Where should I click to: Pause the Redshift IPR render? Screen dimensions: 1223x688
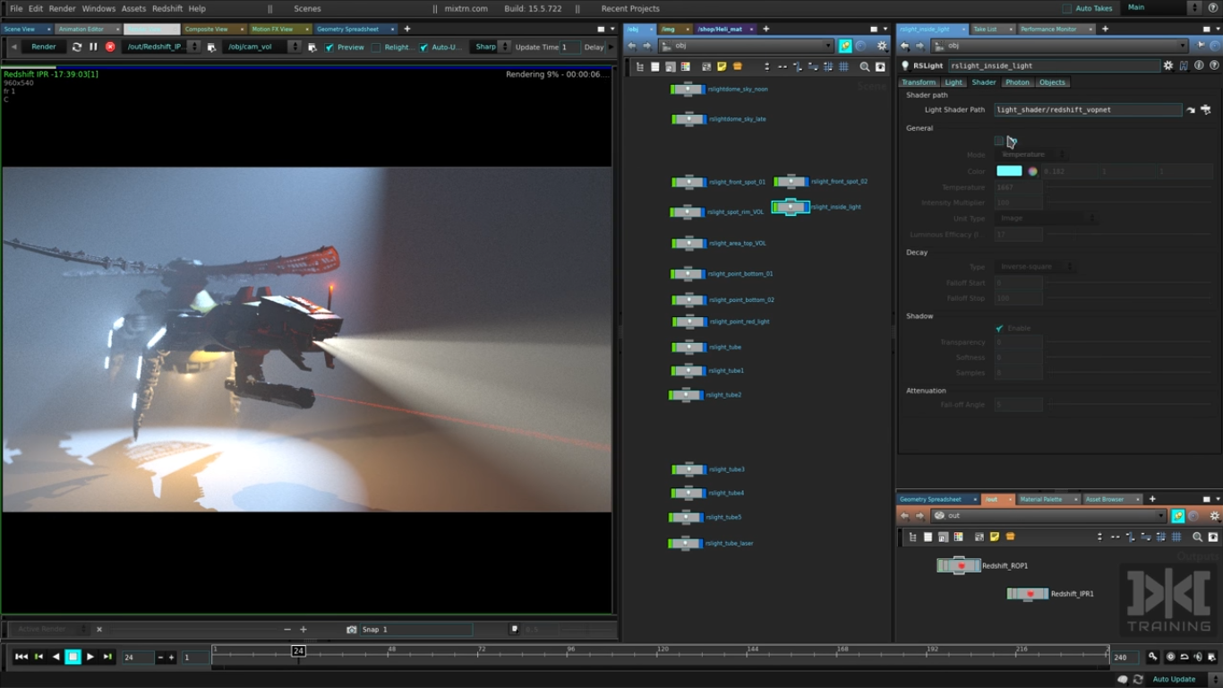click(x=93, y=47)
